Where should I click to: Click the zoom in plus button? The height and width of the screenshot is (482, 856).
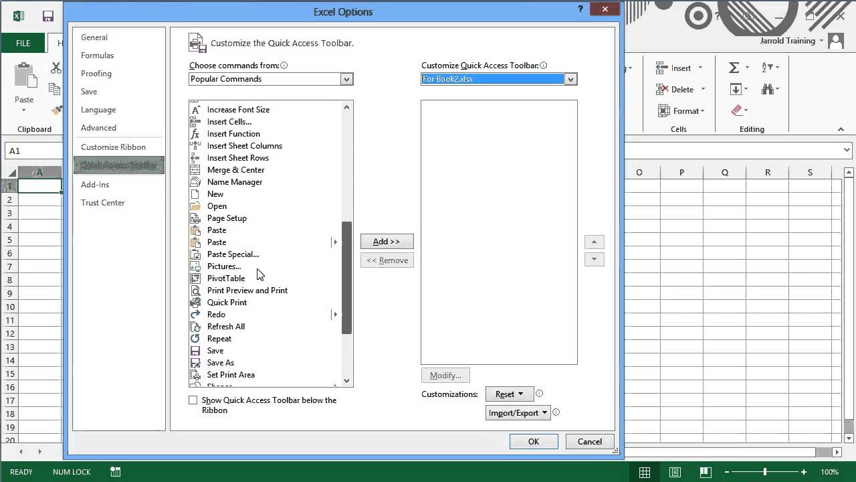[804, 472]
